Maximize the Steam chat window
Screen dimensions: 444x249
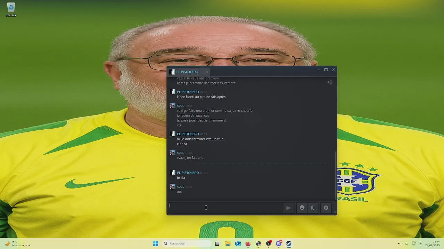pyautogui.click(x=326, y=70)
